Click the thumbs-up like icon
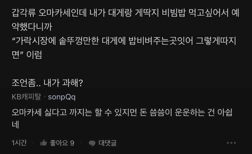This screenshot has width=252, height=154. tap(44, 143)
